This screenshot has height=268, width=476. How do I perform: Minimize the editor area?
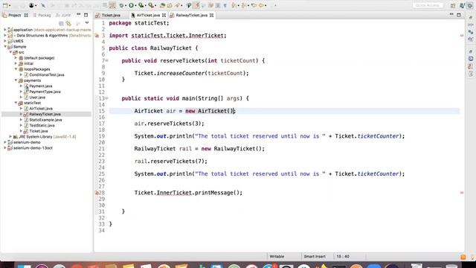(x=451, y=15)
